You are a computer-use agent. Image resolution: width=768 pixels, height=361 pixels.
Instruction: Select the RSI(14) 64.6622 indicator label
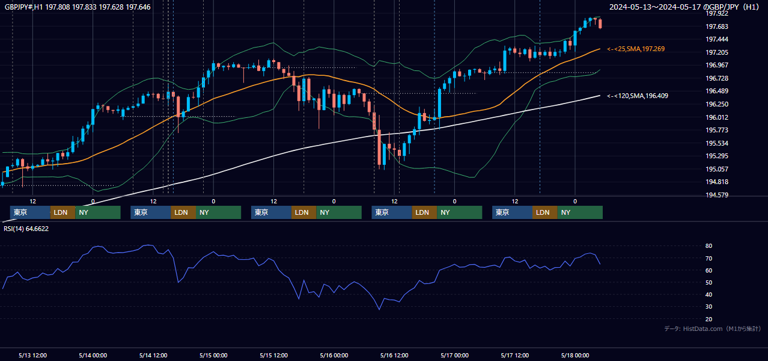point(26,229)
